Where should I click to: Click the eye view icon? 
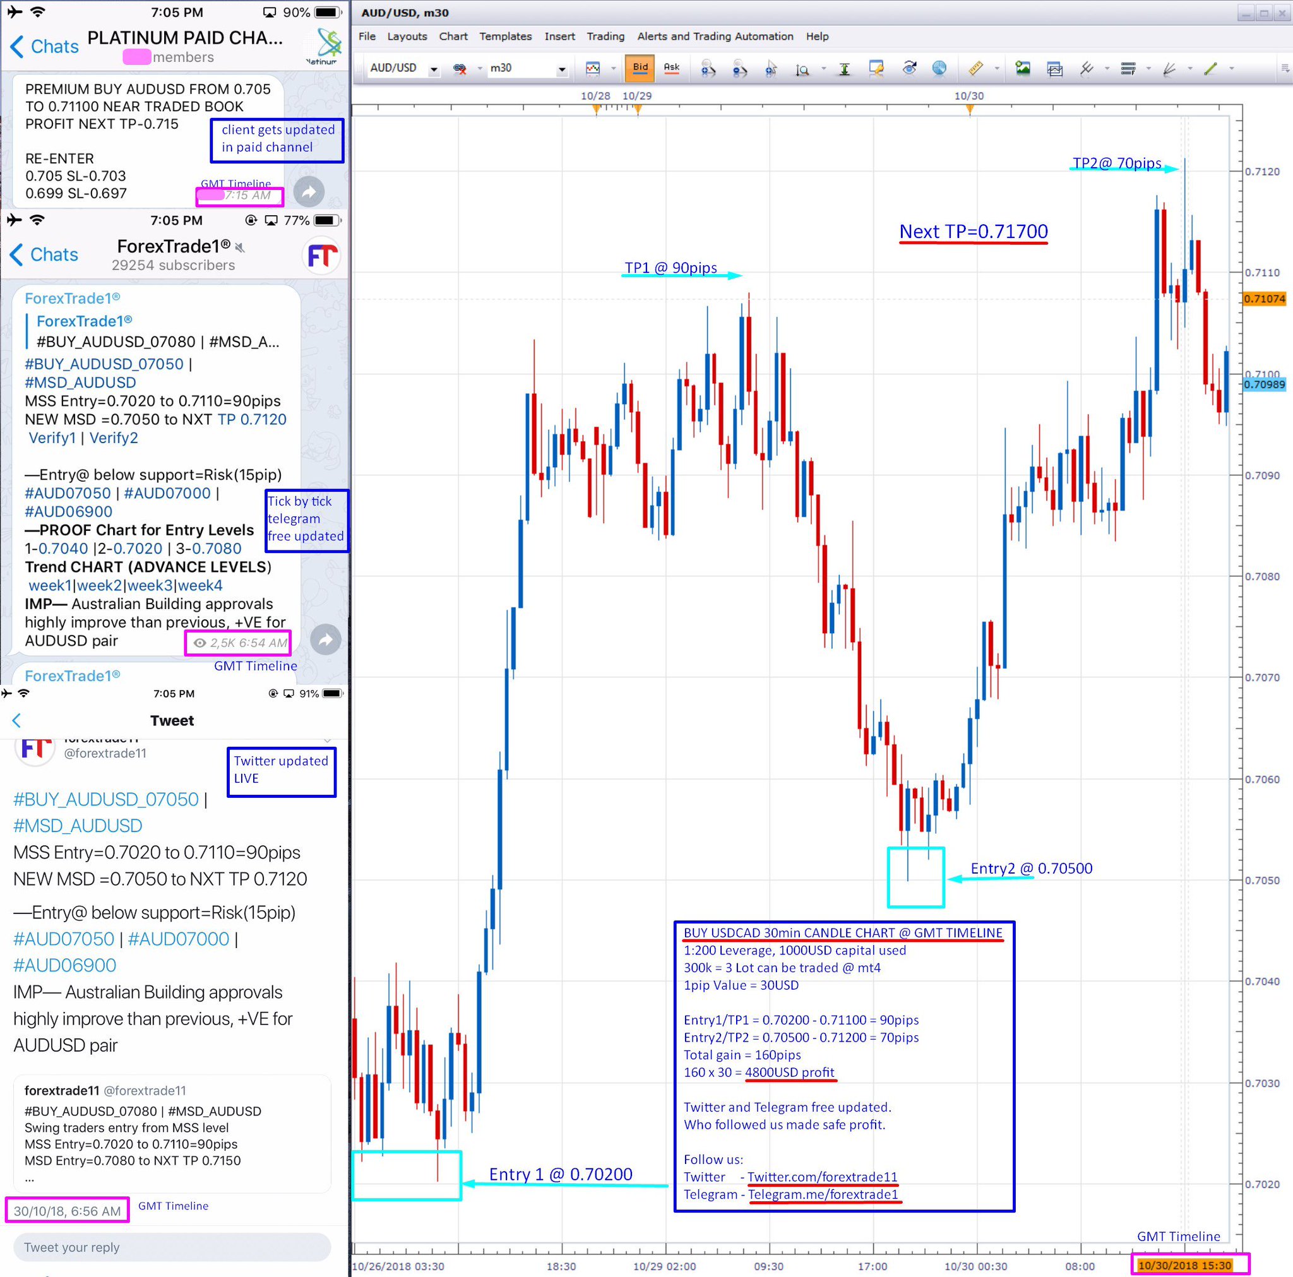(x=909, y=68)
